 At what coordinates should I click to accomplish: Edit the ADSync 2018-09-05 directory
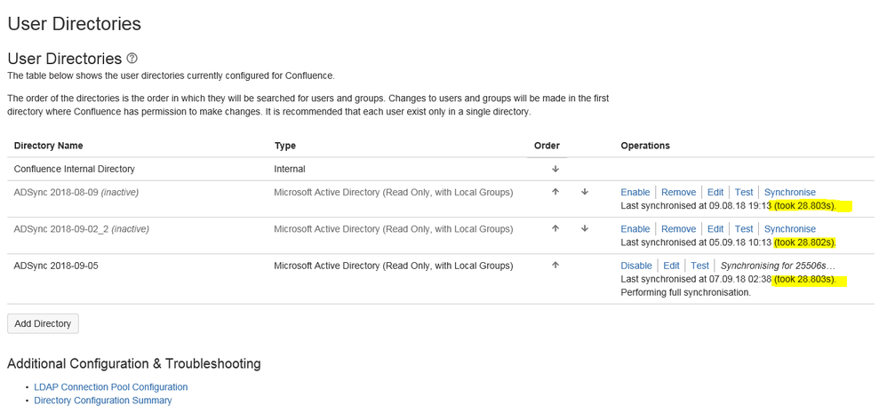click(672, 266)
